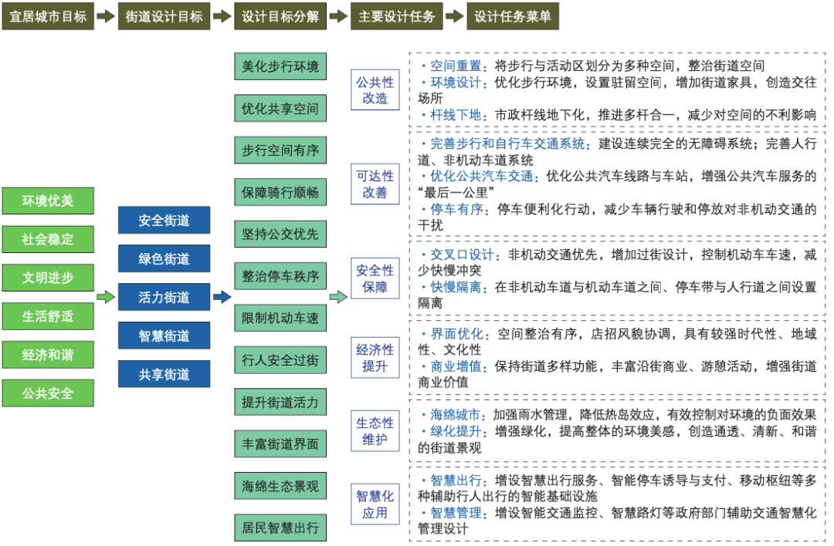Click the 共享街道 blue box
This screenshot has width=834, height=546.
(164, 375)
